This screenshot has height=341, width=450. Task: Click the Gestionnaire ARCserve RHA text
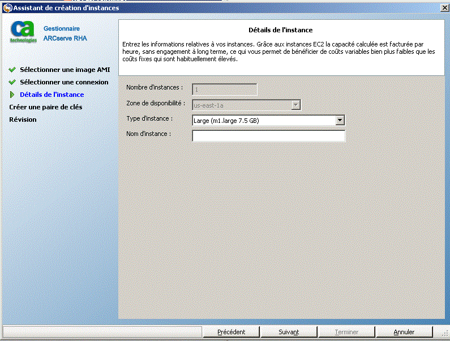[x=65, y=33]
